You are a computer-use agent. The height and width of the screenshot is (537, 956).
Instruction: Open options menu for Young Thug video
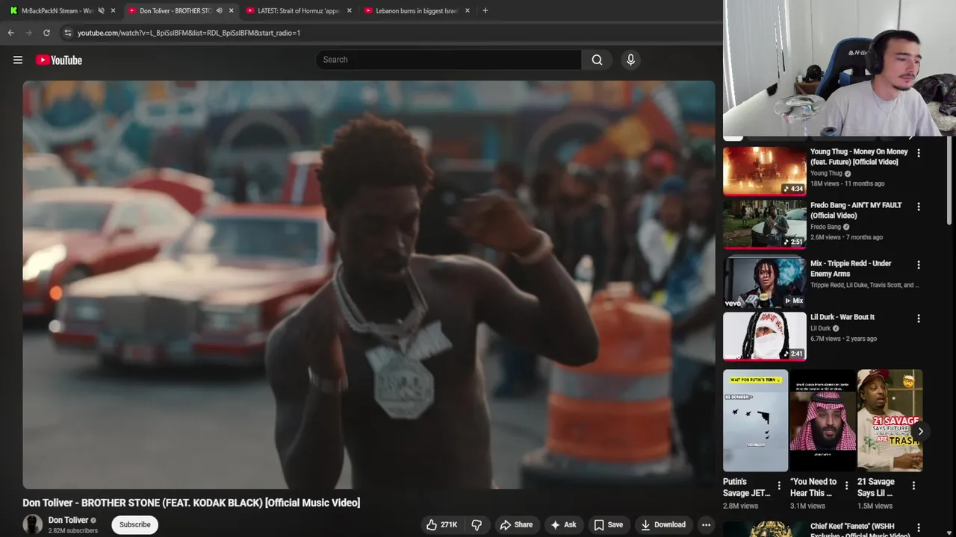click(919, 153)
